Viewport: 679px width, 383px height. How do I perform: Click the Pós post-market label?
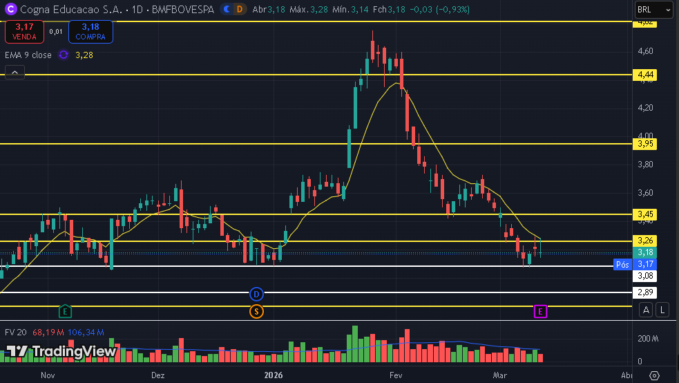(x=622, y=264)
